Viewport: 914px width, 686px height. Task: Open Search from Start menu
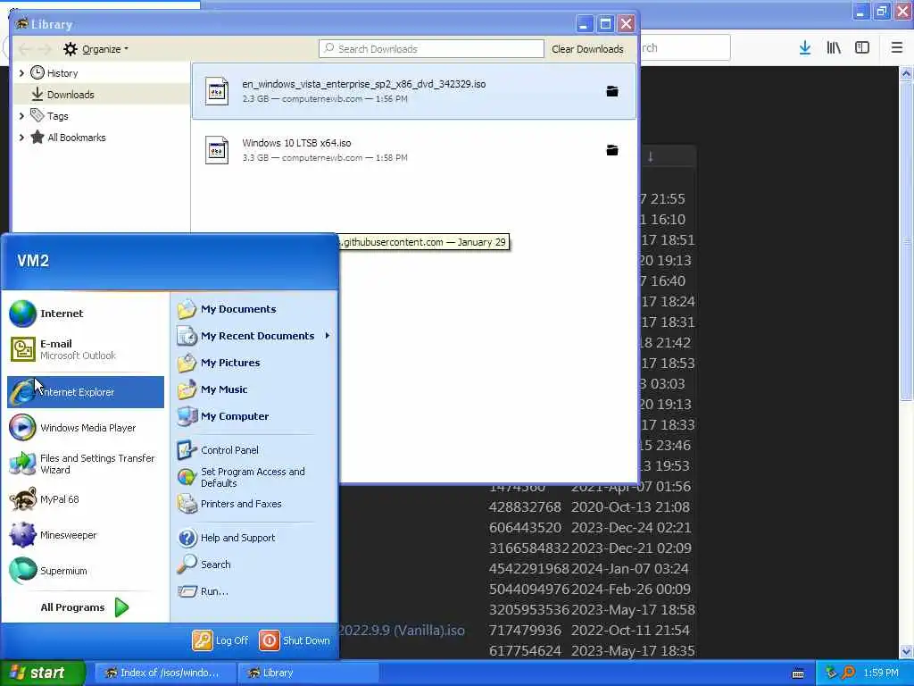tap(254, 565)
